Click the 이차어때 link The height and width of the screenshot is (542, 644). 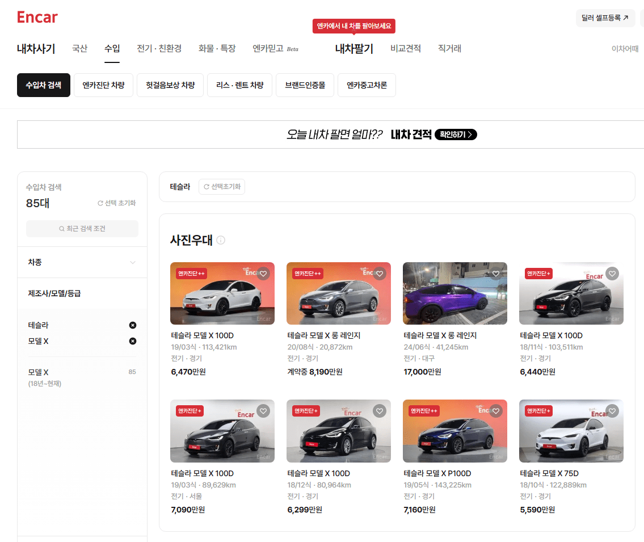[x=625, y=48]
